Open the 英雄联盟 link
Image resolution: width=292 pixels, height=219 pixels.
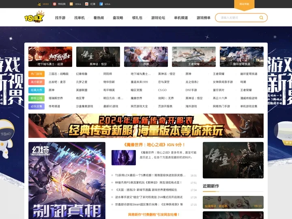click(x=82, y=90)
